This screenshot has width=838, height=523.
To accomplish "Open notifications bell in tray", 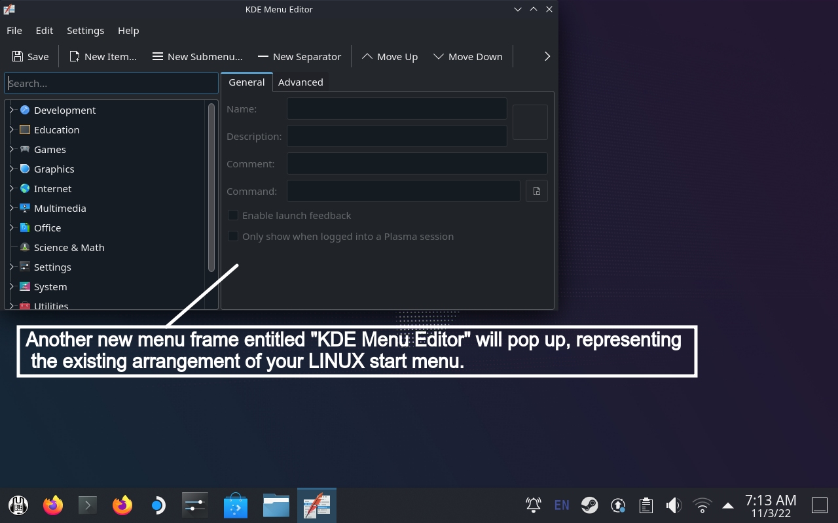I will pyautogui.click(x=534, y=505).
